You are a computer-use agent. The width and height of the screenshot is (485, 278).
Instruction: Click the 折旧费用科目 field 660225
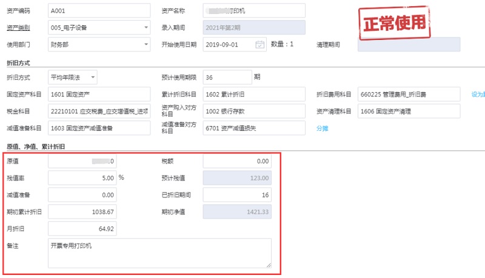point(409,94)
